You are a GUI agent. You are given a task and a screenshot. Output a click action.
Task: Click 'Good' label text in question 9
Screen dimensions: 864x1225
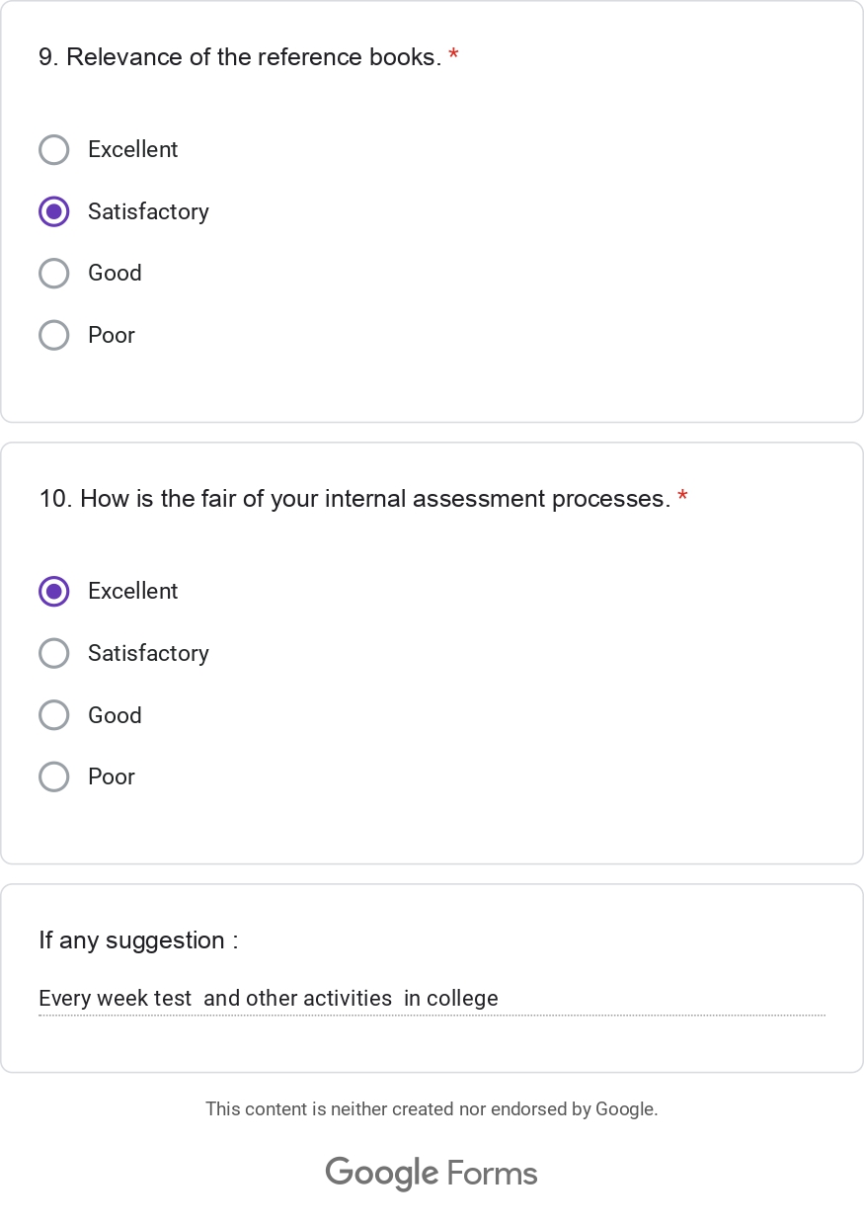(x=115, y=274)
